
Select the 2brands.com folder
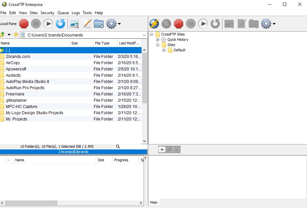pos(71,56)
